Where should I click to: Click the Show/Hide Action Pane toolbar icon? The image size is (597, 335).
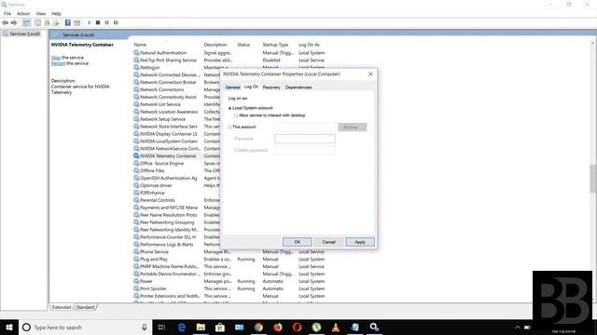[76, 22]
